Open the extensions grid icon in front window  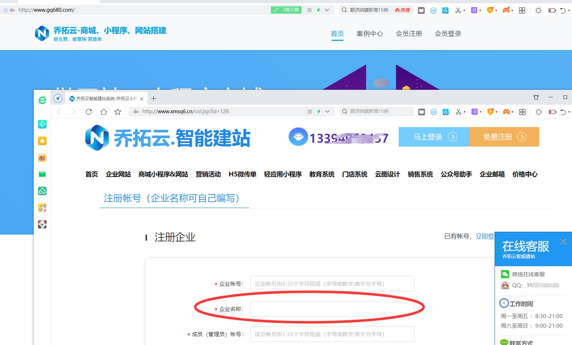[522, 112]
